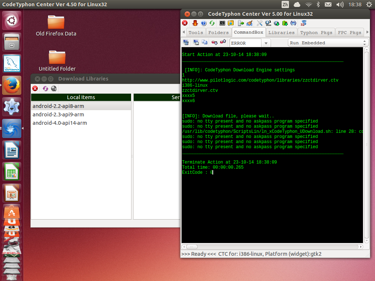Open the cheetah gear launcher icon
Image resolution: width=375 pixels, height=281 pixels.
pyautogui.click(x=12, y=107)
